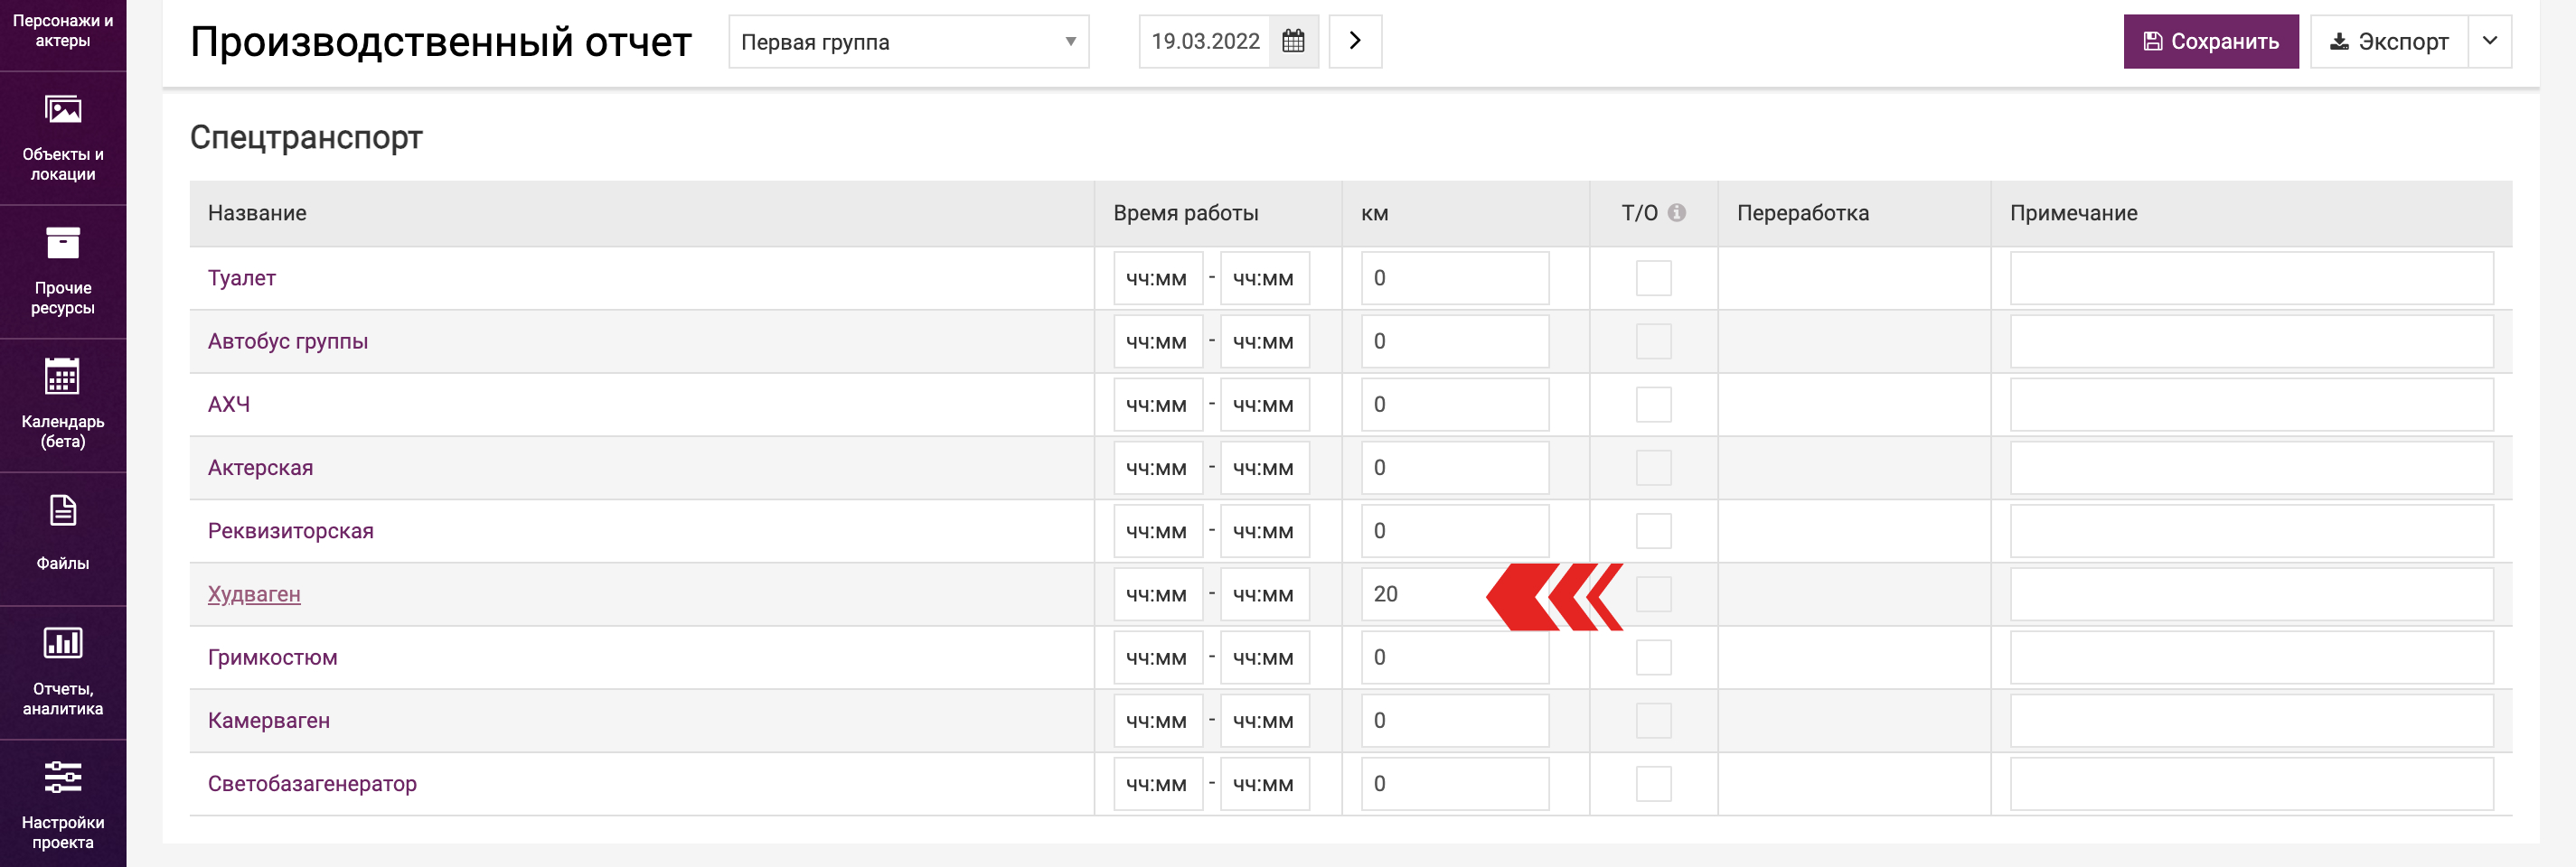Save the report with Сохранить

pos(2210,41)
